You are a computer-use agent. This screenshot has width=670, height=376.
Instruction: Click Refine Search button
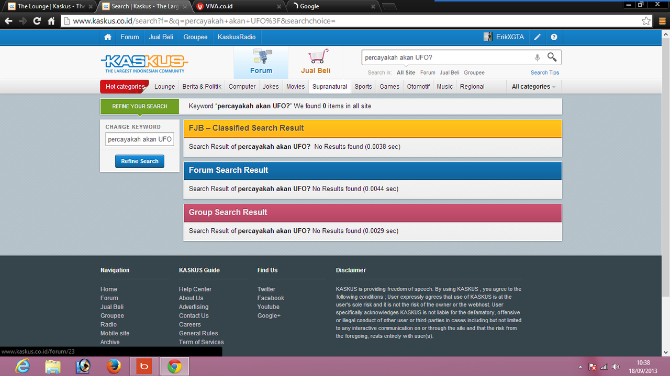[x=140, y=161]
